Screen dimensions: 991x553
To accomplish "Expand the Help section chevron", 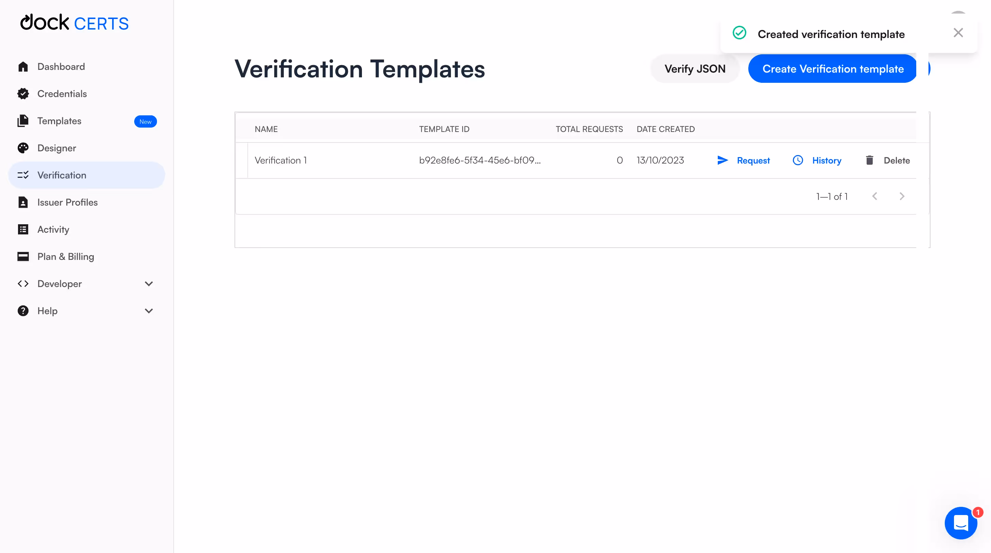I will click(x=149, y=311).
